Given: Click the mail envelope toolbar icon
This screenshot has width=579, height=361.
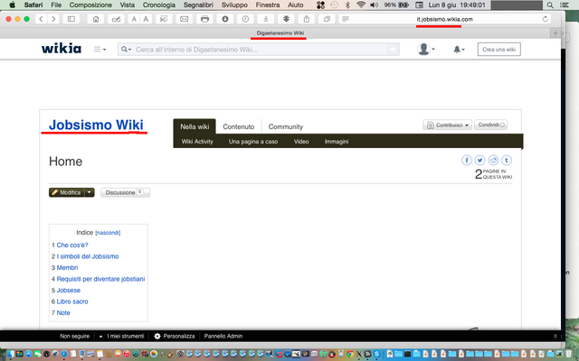Looking at the screenshot, I should coord(185,19).
